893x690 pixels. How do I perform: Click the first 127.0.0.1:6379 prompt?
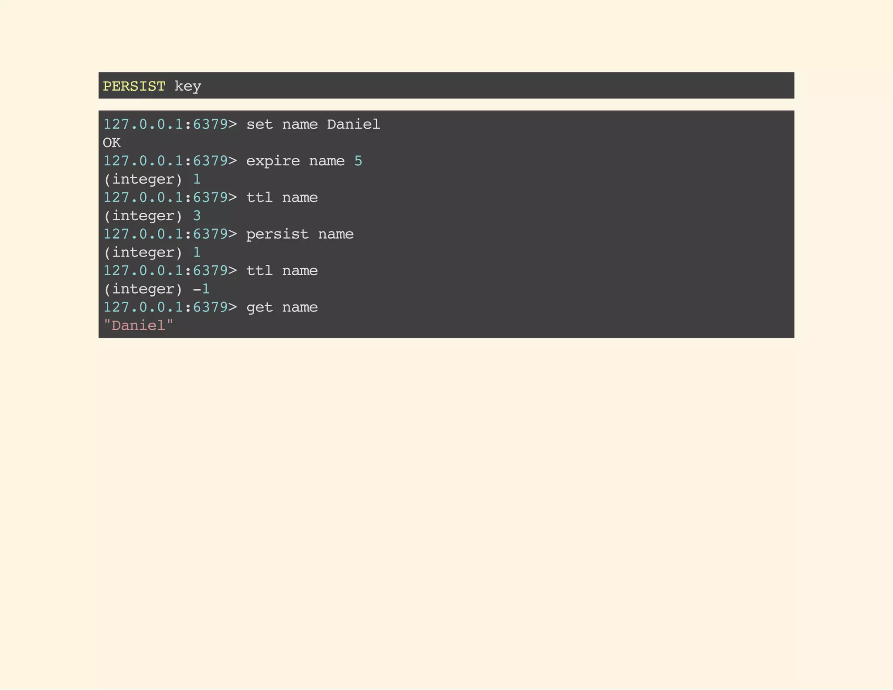tap(170, 124)
